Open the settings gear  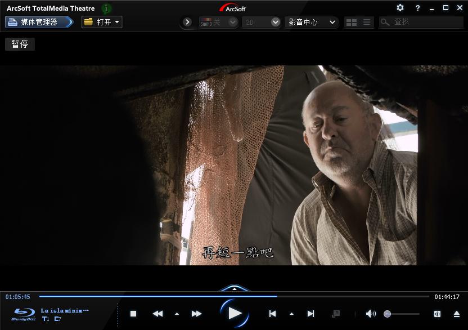400,8
